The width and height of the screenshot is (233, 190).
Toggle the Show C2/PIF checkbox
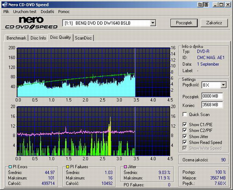[185, 130]
